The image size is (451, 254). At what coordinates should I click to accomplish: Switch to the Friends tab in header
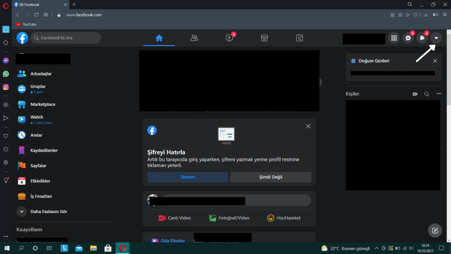194,38
